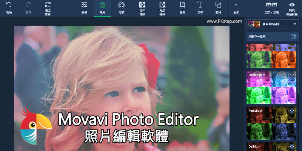This screenshot has height=151, width=302.
Task: Open the Retouch face tool
Action: pos(121,5)
